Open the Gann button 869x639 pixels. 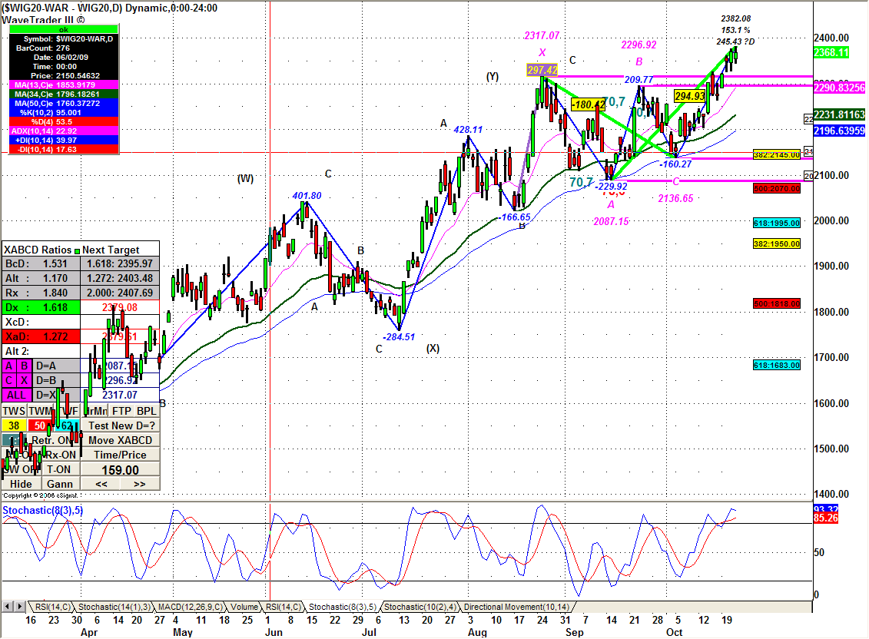[x=59, y=484]
